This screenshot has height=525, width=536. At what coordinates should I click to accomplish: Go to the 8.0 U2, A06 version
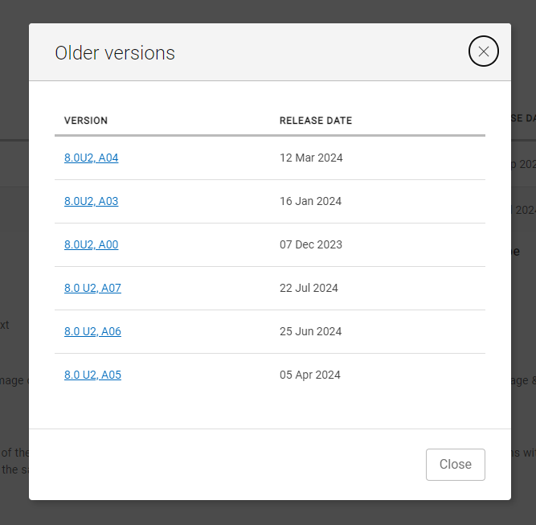coord(92,331)
